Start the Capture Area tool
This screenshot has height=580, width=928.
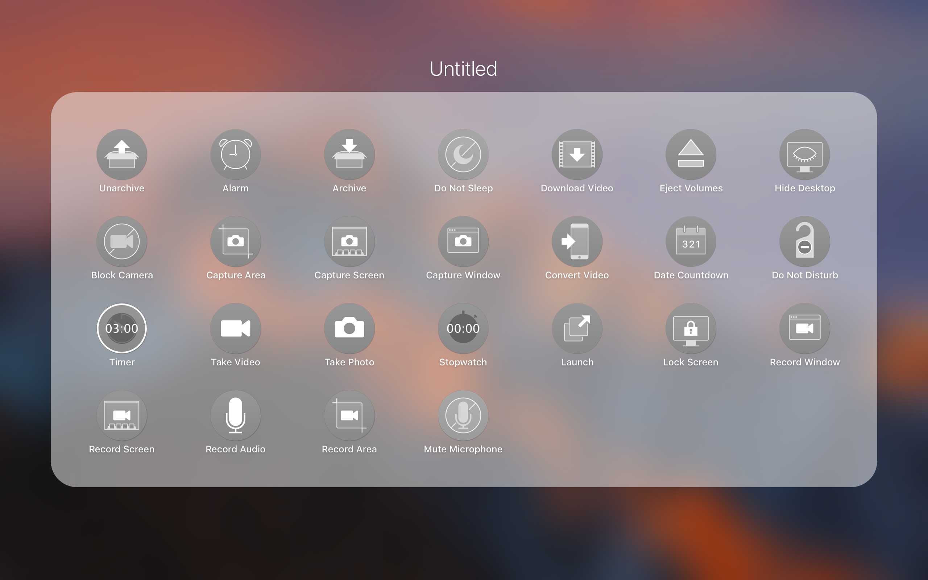(236, 242)
